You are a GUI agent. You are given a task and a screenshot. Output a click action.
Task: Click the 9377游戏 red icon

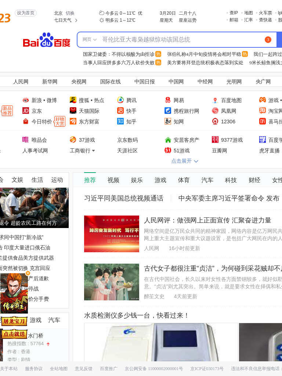[x=215, y=140]
